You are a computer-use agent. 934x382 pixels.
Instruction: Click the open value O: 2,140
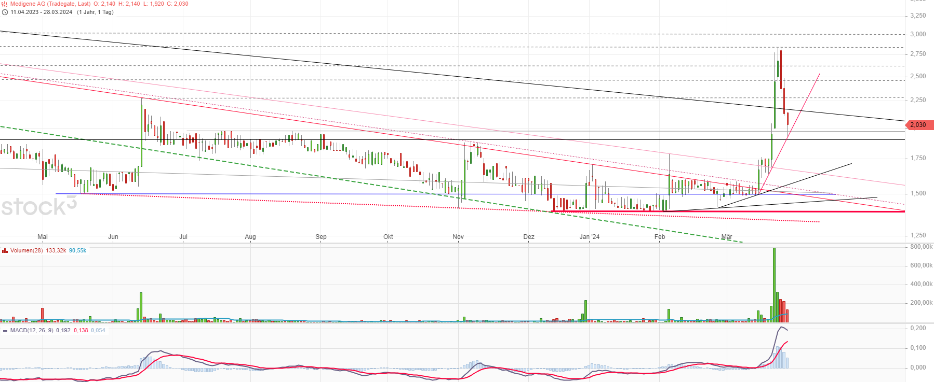[x=104, y=4]
